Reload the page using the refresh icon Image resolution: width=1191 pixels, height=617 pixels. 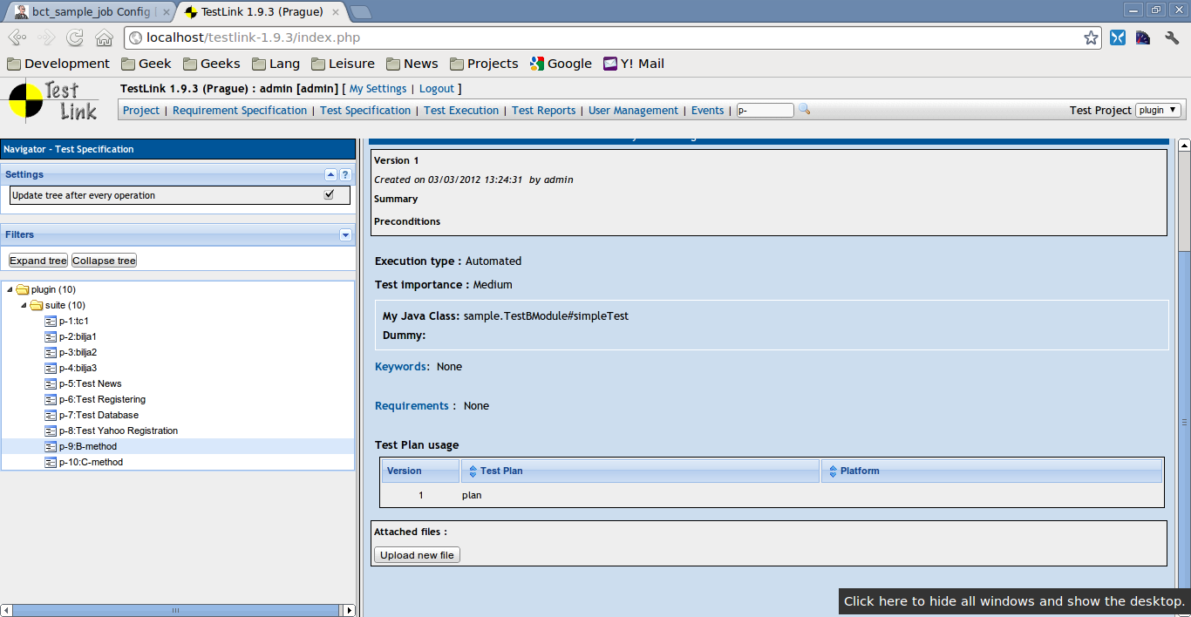pos(75,37)
